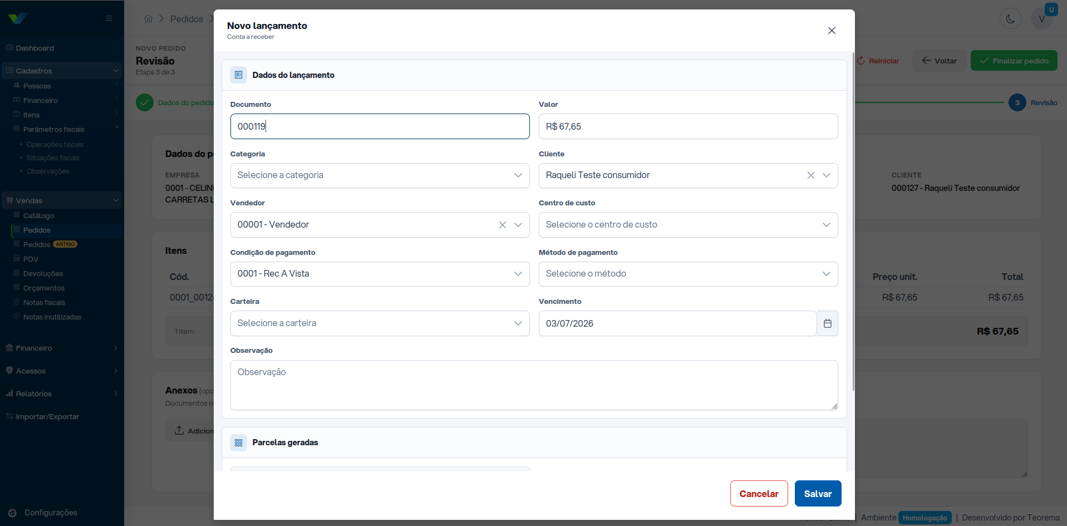
Task: Expand the Carteira selector
Action: click(x=380, y=323)
